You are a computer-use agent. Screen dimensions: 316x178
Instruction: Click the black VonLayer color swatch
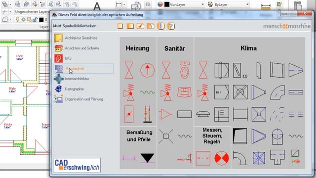(x=167, y=4)
